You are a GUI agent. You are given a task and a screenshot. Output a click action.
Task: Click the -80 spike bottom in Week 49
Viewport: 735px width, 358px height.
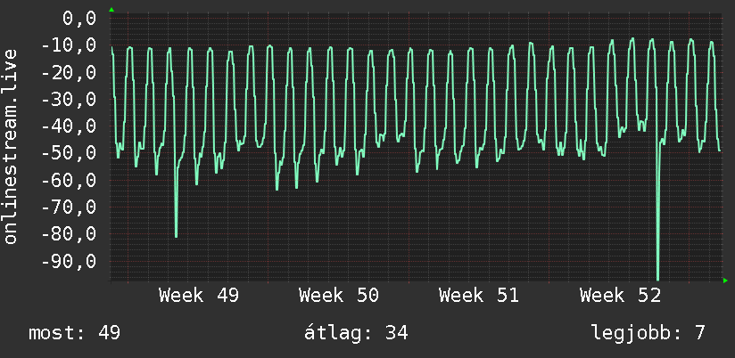177,235
